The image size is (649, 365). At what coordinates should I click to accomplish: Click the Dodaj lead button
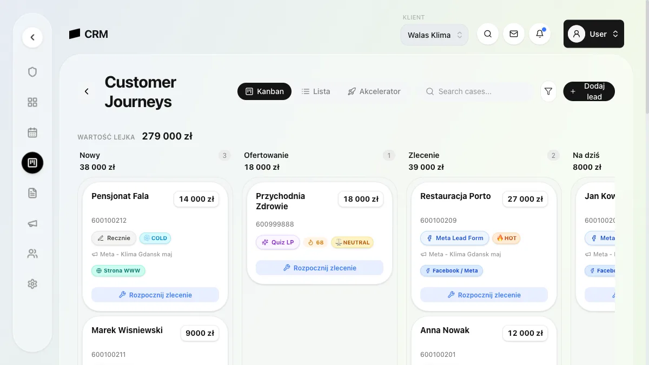[589, 91]
